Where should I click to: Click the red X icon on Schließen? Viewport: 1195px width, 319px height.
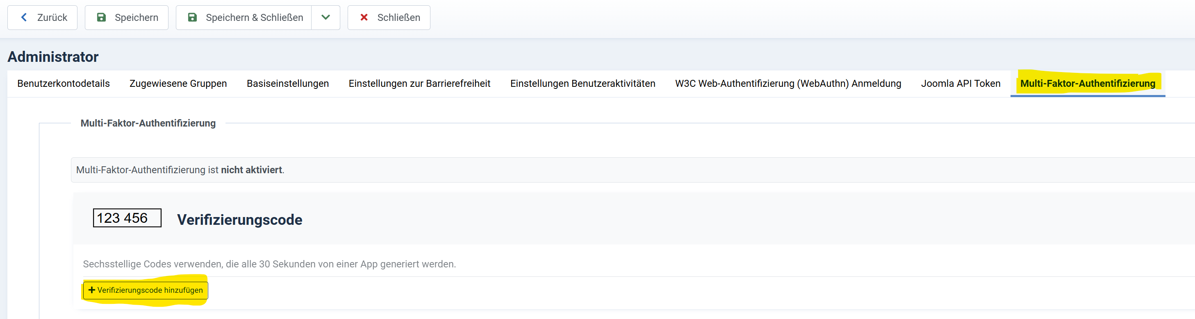click(x=364, y=18)
